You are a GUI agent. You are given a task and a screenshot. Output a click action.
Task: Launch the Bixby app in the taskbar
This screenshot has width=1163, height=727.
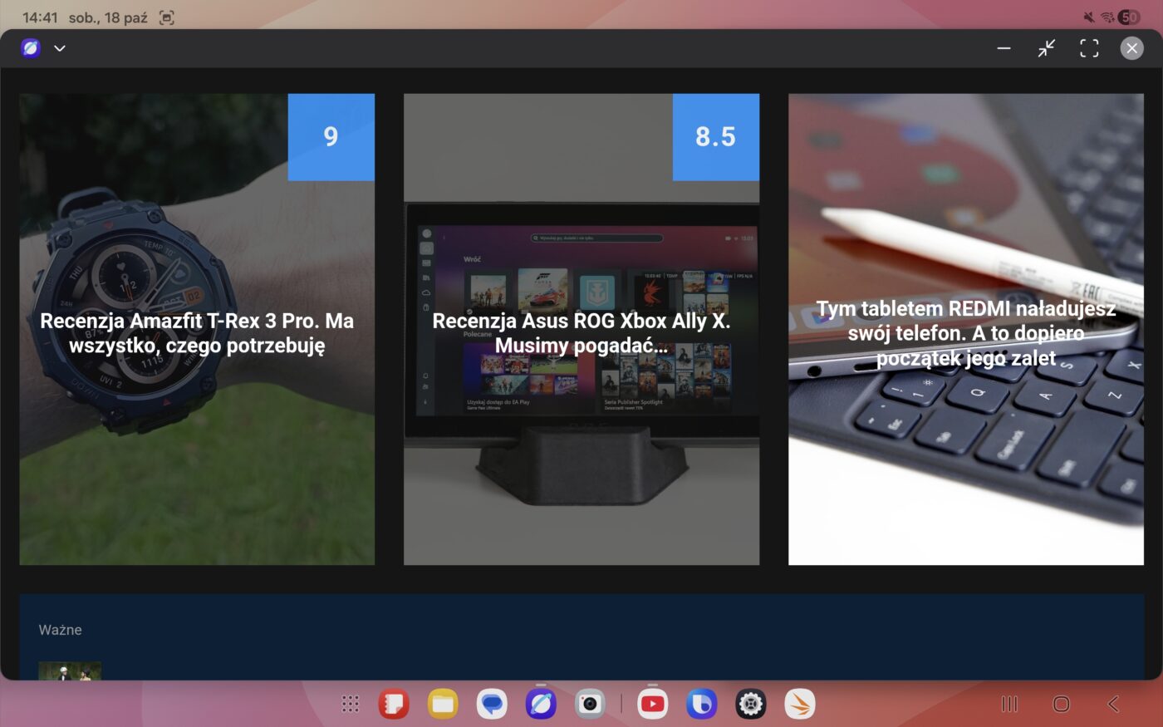click(702, 705)
